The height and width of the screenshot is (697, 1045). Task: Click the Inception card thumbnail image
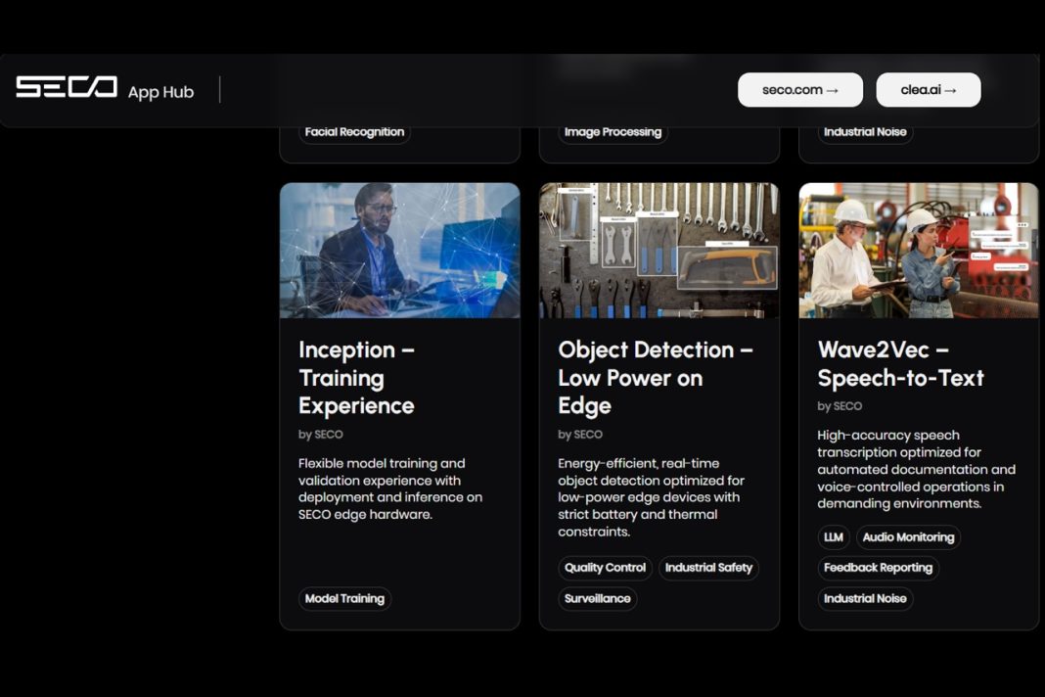click(x=399, y=250)
